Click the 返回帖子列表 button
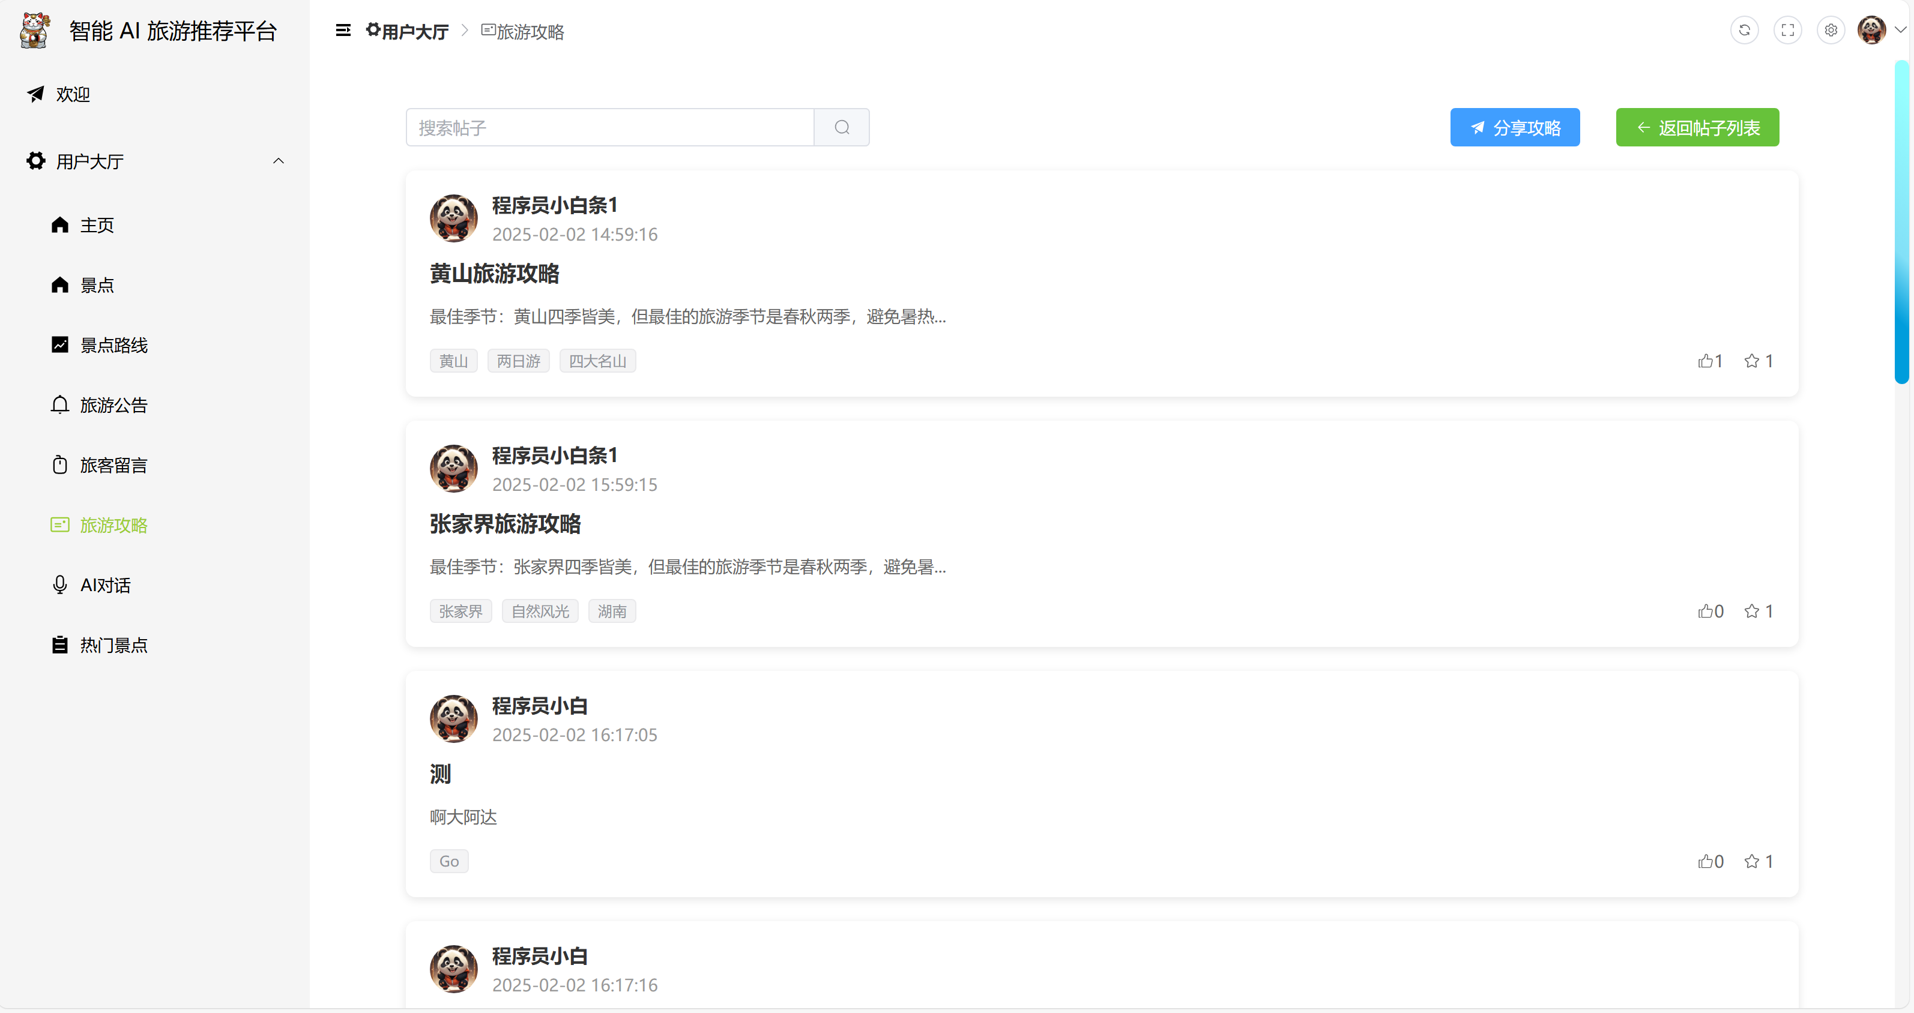1914x1013 pixels. click(1697, 128)
